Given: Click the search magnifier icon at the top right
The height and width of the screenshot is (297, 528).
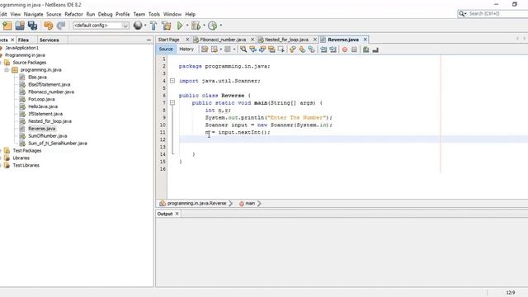Looking at the screenshot, I should tap(462, 13).
